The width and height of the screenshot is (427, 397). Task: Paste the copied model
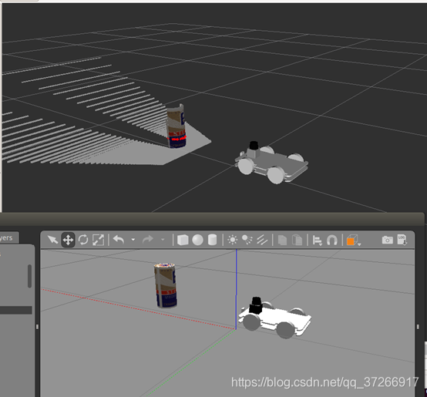[x=297, y=241]
